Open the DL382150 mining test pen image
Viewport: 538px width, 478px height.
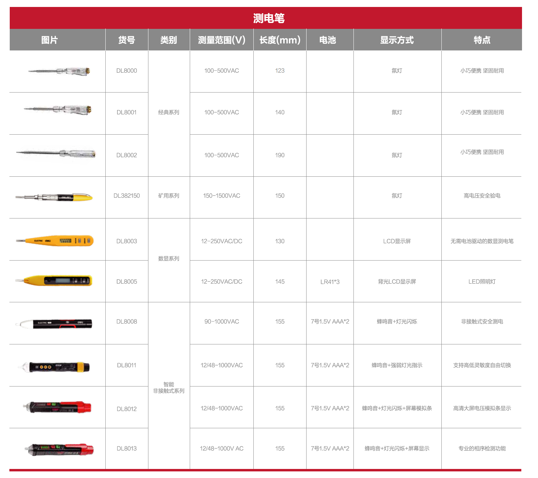pos(54,197)
